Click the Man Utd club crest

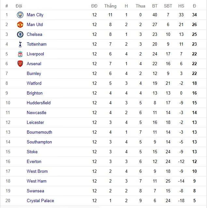coord(20,24)
